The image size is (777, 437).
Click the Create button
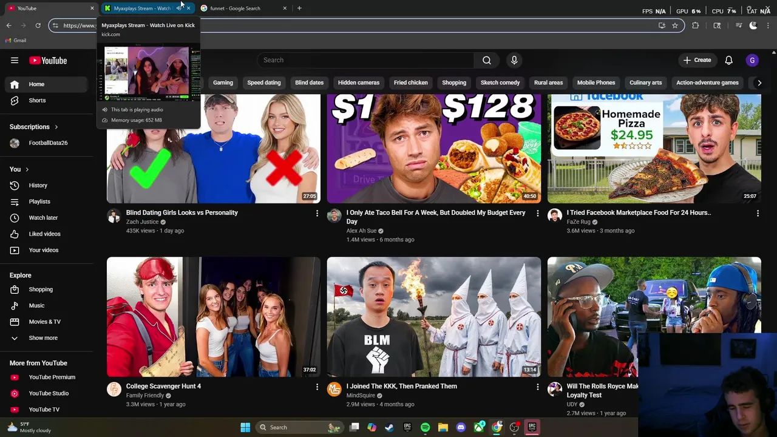(697, 60)
